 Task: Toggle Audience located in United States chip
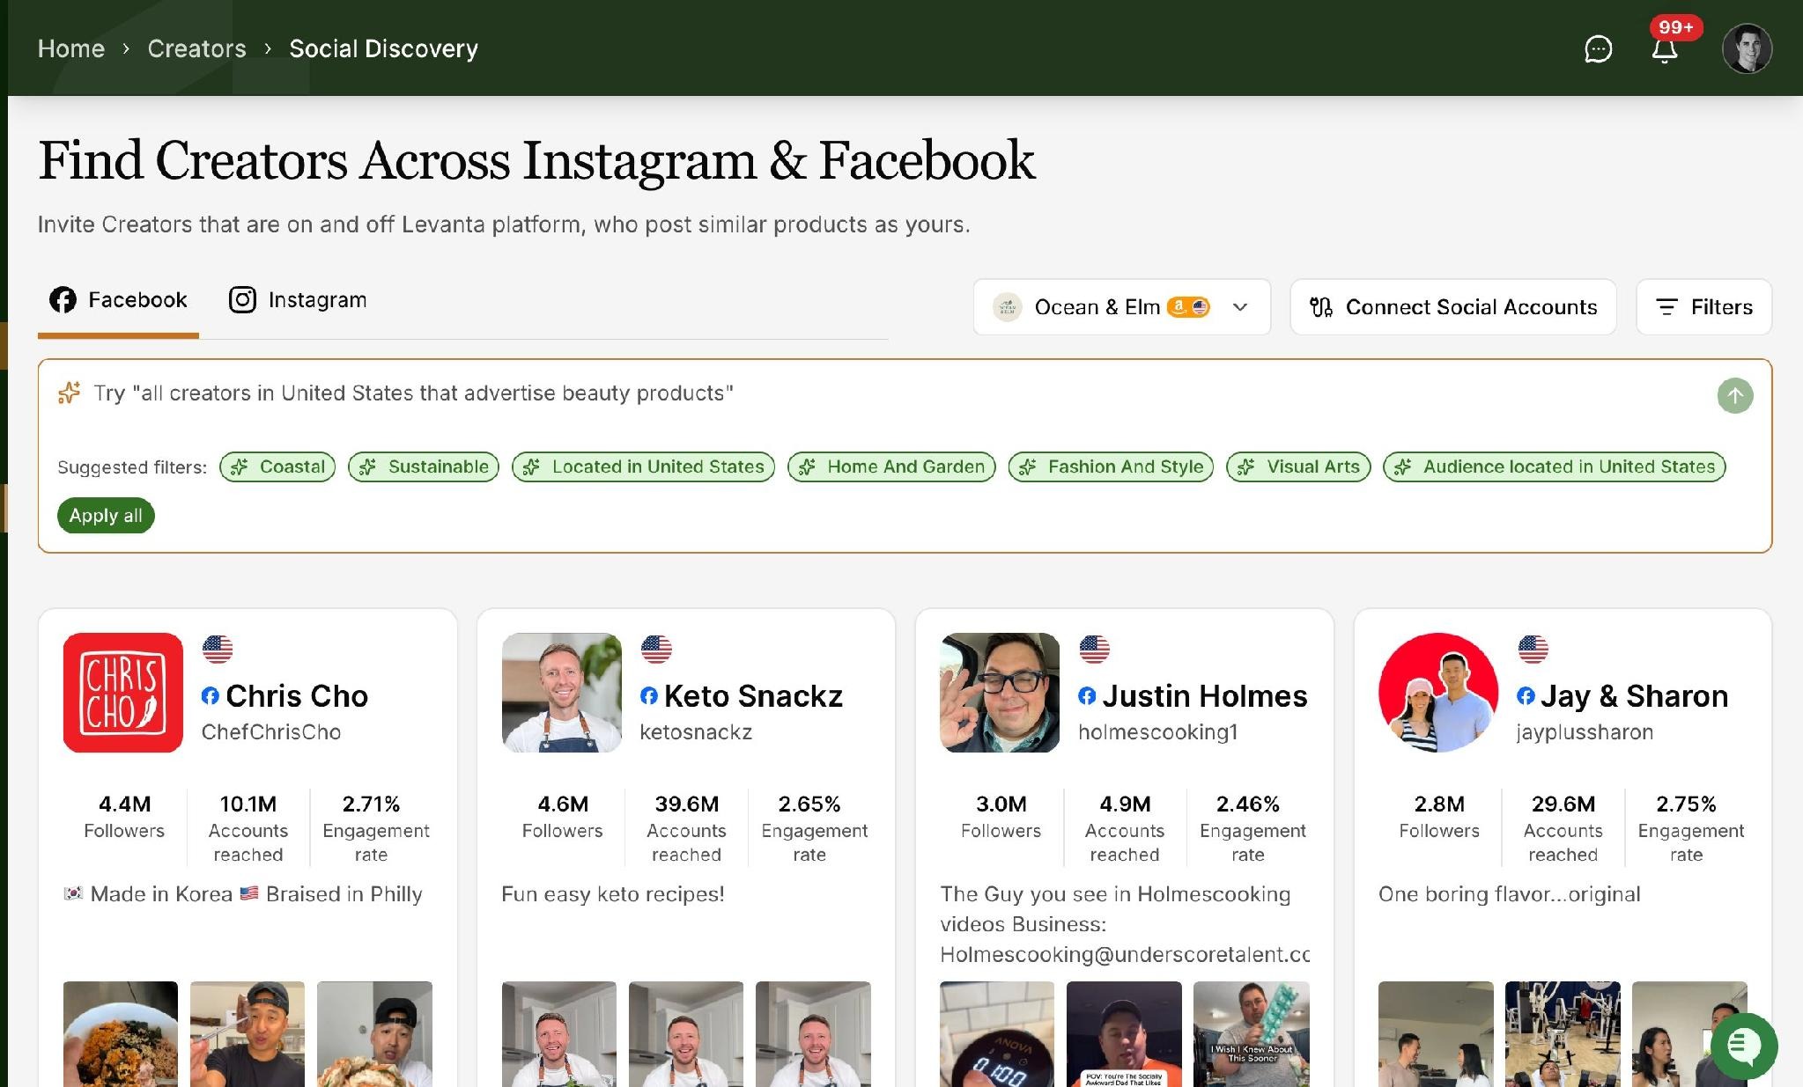[1555, 466]
